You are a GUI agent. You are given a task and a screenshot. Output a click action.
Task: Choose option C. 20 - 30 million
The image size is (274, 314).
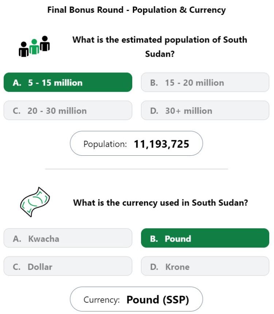[x=68, y=110]
